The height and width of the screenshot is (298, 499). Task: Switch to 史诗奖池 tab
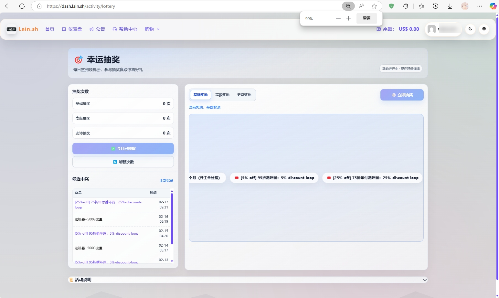[244, 95]
